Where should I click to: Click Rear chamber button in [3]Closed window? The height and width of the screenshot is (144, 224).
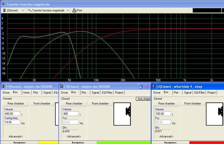[74, 103]
